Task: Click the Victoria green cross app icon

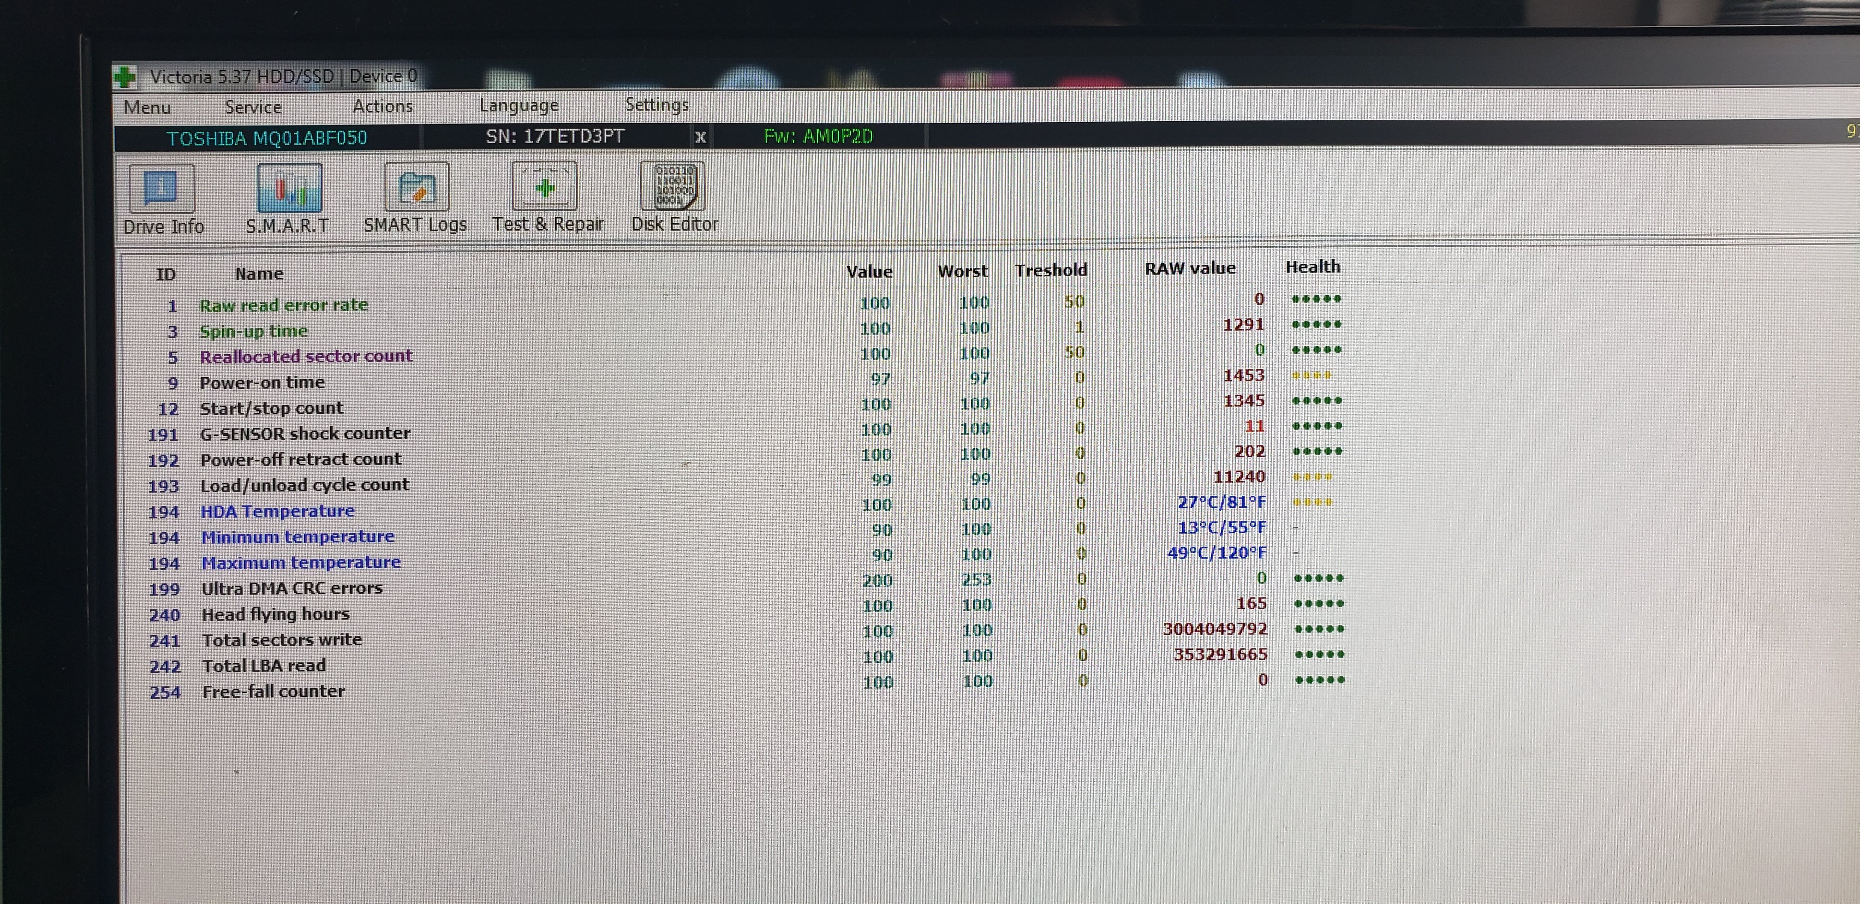Action: pos(125,77)
